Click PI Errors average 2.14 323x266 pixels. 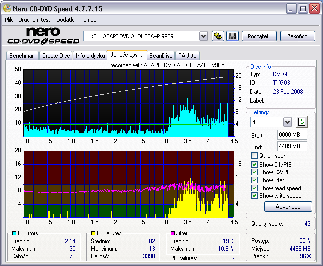coord(70,241)
